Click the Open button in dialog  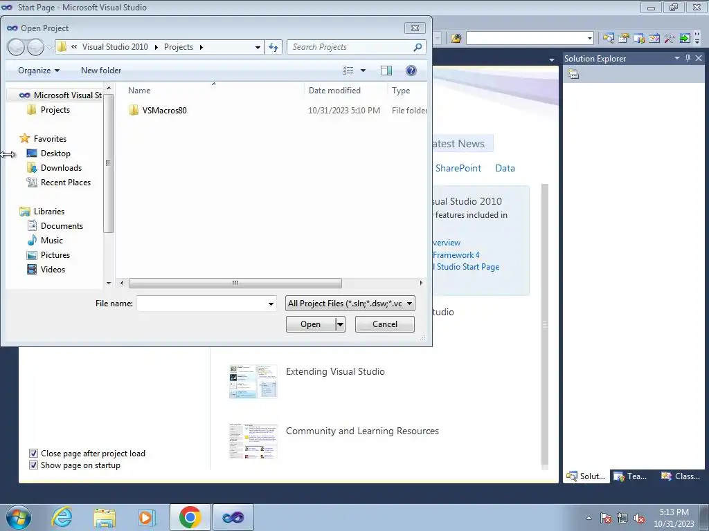[311, 324]
